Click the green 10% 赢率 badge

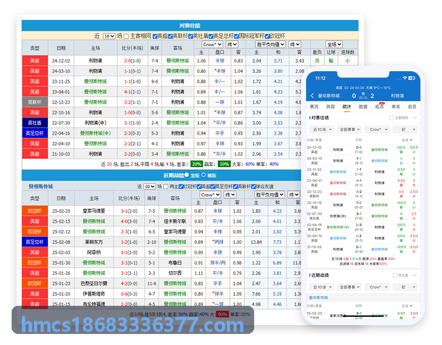coord(224,164)
